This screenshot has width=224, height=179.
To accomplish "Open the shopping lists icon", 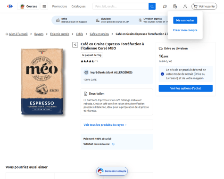I will point(175,7).
